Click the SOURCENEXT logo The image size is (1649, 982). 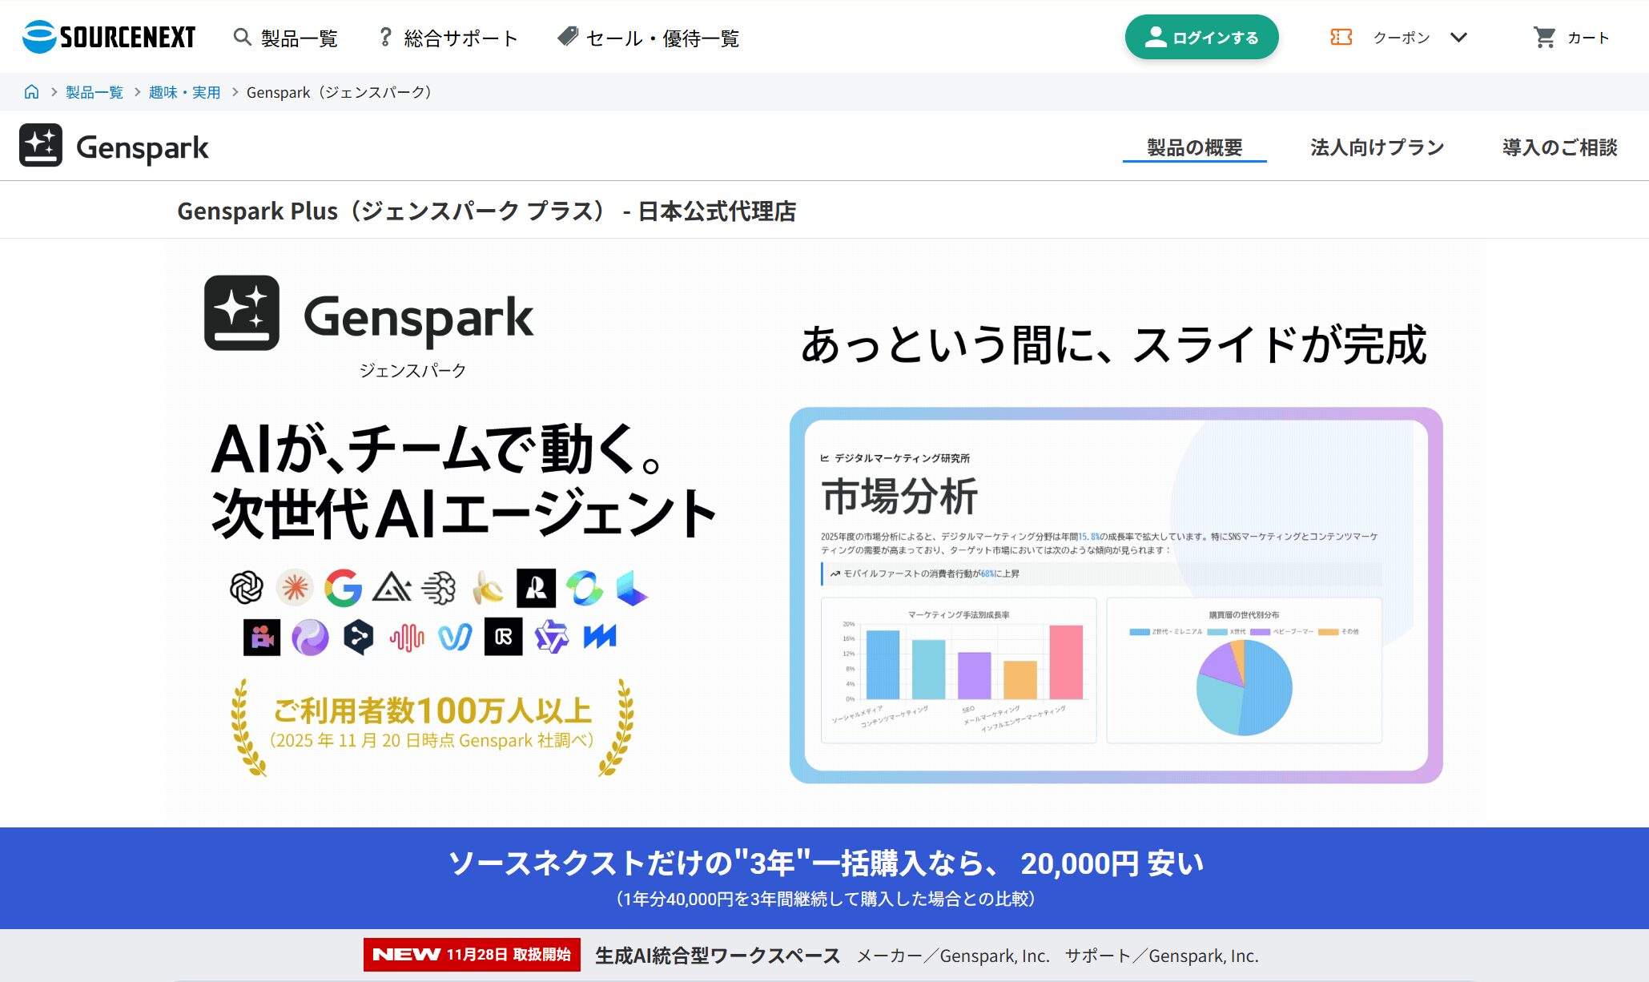click(x=109, y=37)
